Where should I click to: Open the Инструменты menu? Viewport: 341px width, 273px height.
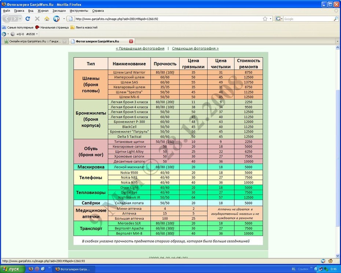pos(79,11)
